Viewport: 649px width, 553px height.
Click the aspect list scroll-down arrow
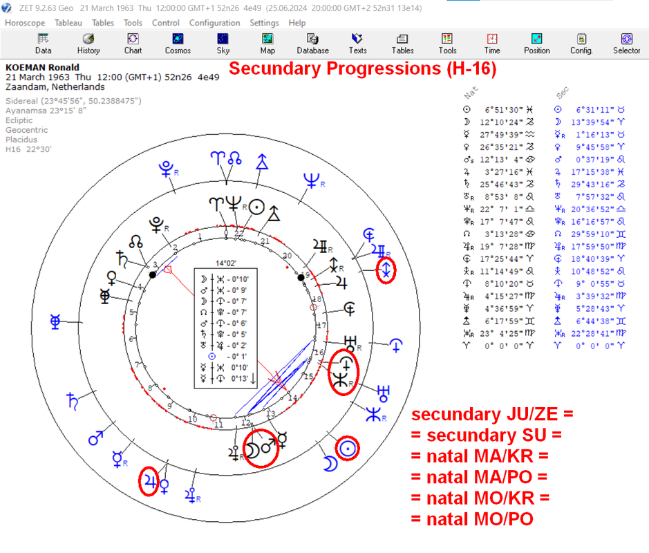(253, 379)
